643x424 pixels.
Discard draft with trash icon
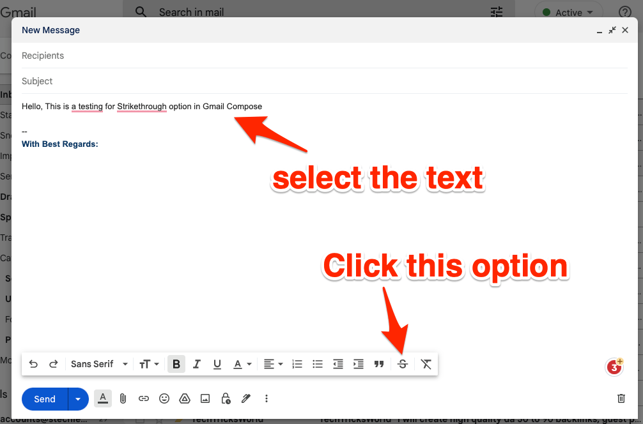coord(621,398)
